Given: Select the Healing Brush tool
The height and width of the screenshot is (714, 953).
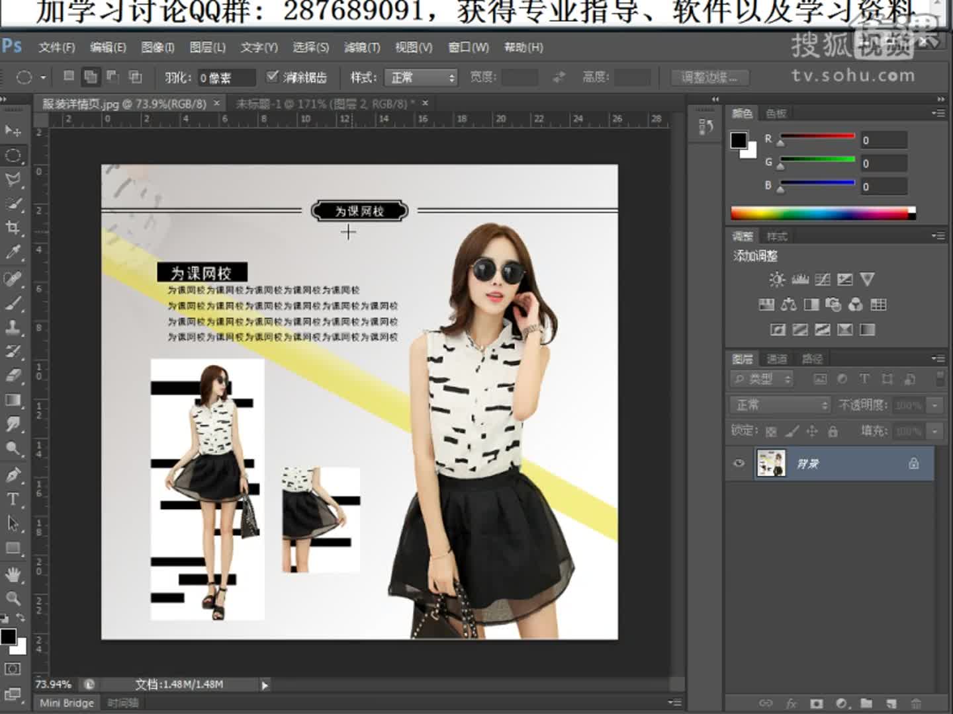Looking at the screenshot, I should [x=13, y=278].
